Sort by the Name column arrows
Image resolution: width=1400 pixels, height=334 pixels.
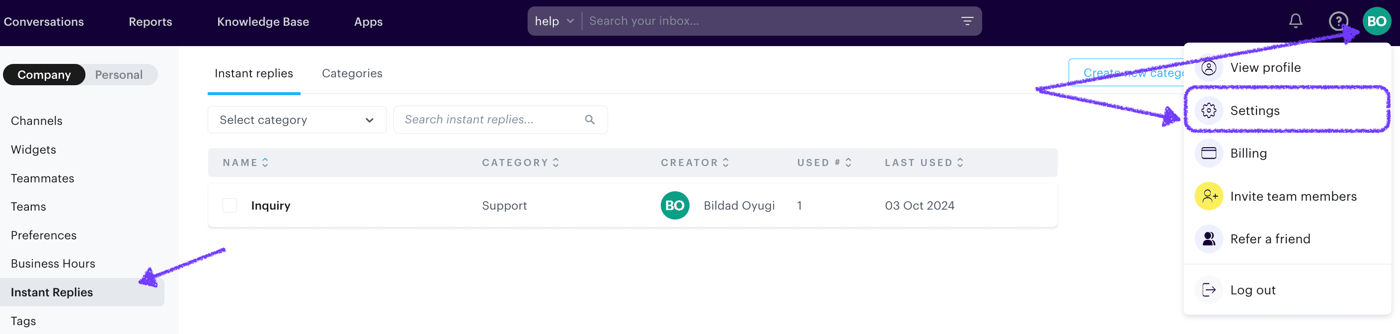[265, 162]
